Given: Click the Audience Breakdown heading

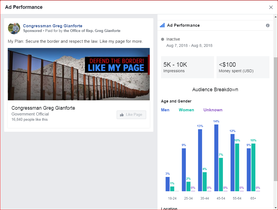Looking at the screenshot, I should 215,90.
